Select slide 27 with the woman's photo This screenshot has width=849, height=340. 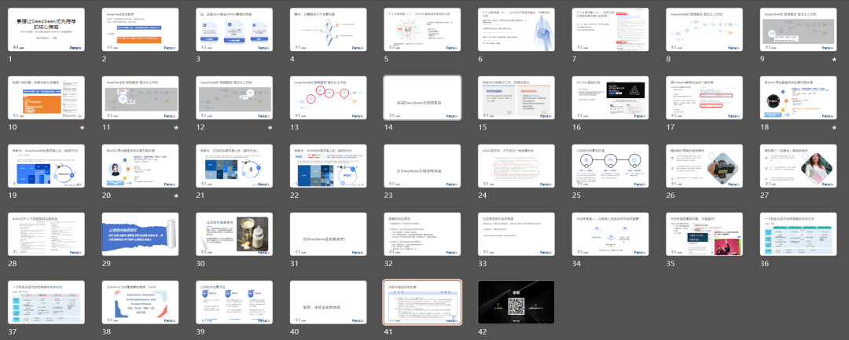click(797, 166)
